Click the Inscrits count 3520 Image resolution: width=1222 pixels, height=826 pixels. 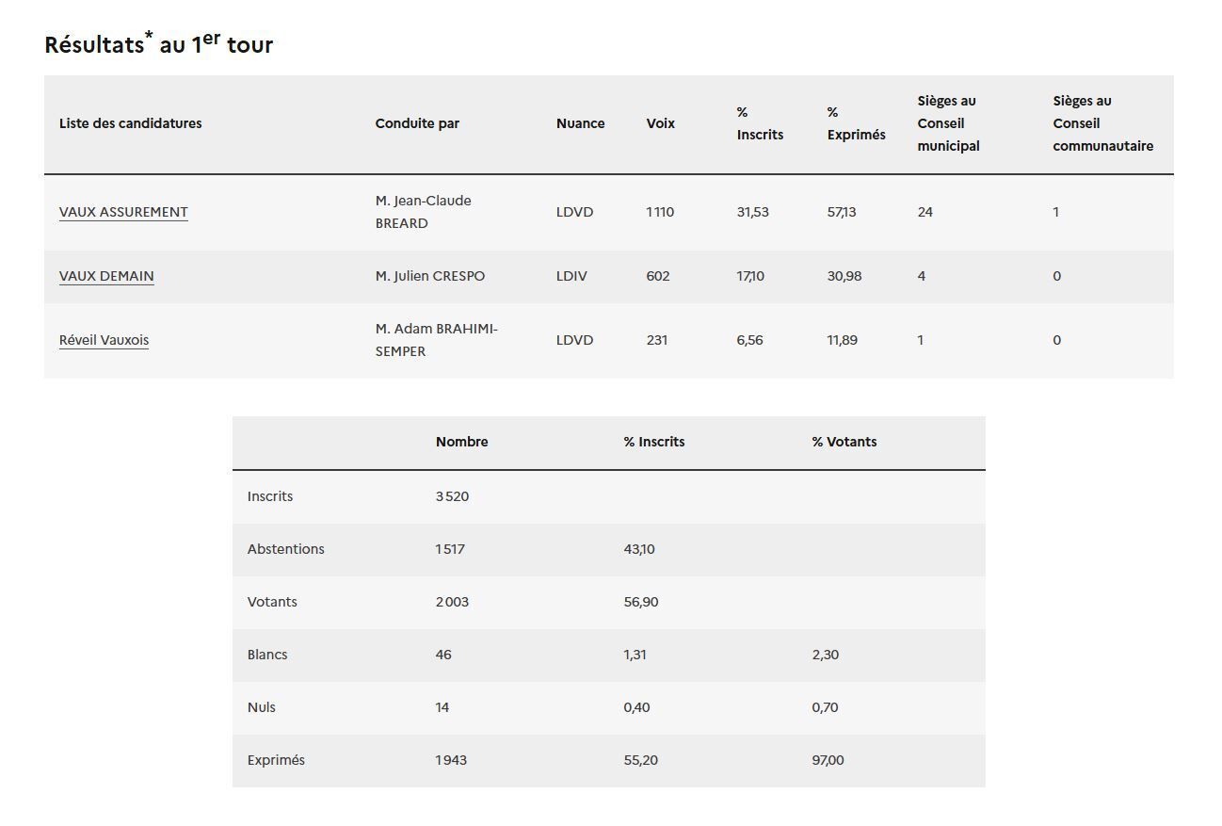pyautogui.click(x=452, y=496)
